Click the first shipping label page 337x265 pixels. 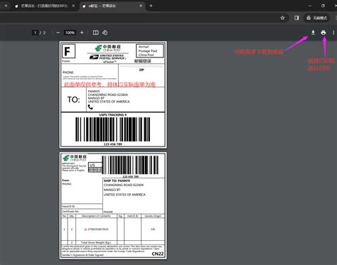(113, 94)
